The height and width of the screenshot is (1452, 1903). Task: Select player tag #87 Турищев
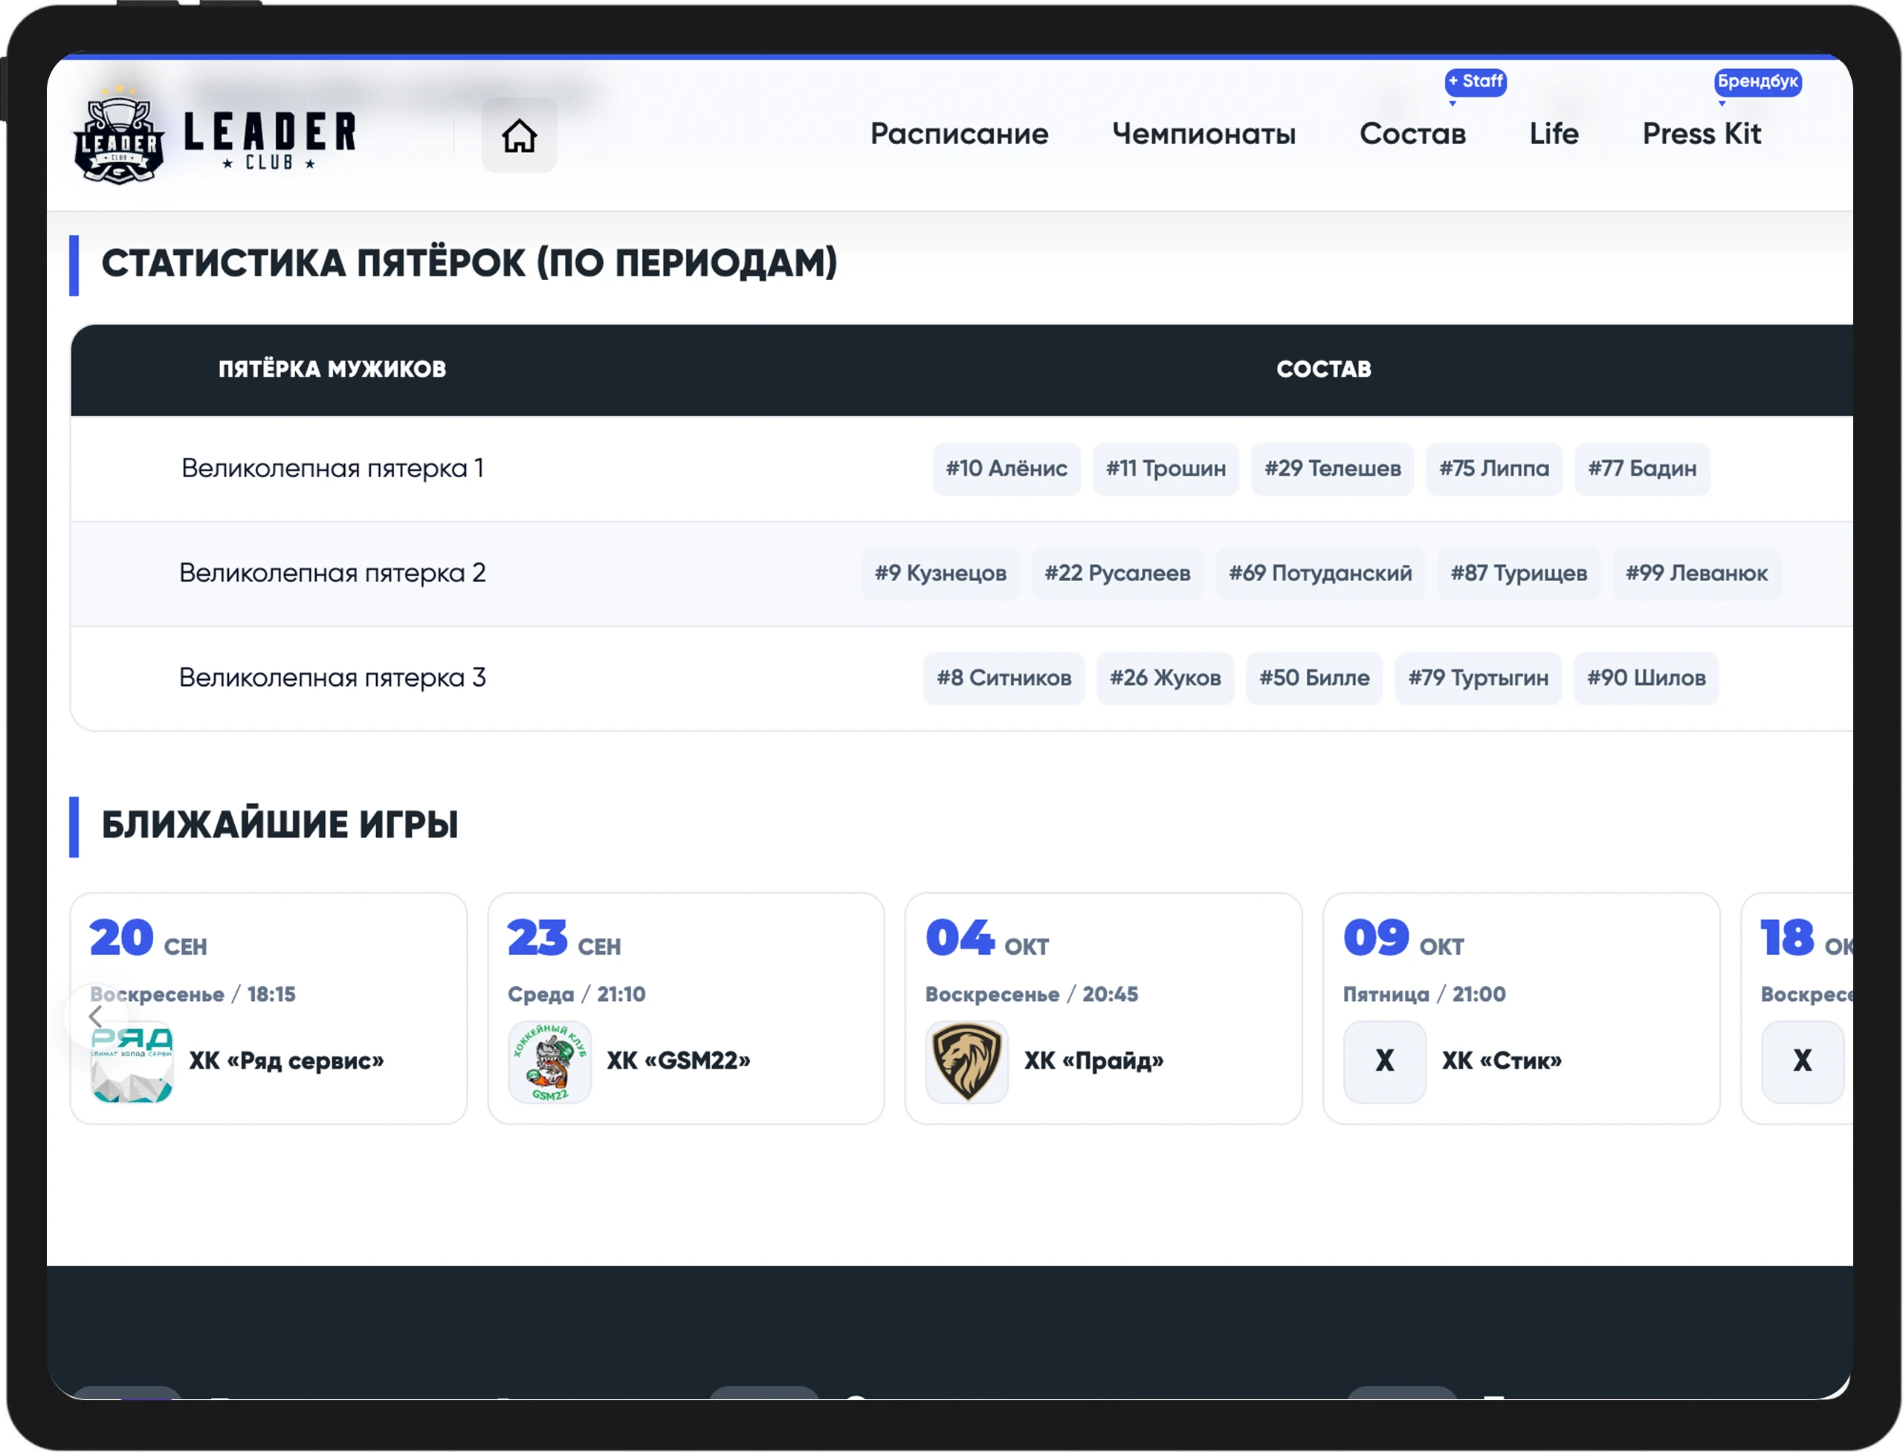[x=1518, y=573]
